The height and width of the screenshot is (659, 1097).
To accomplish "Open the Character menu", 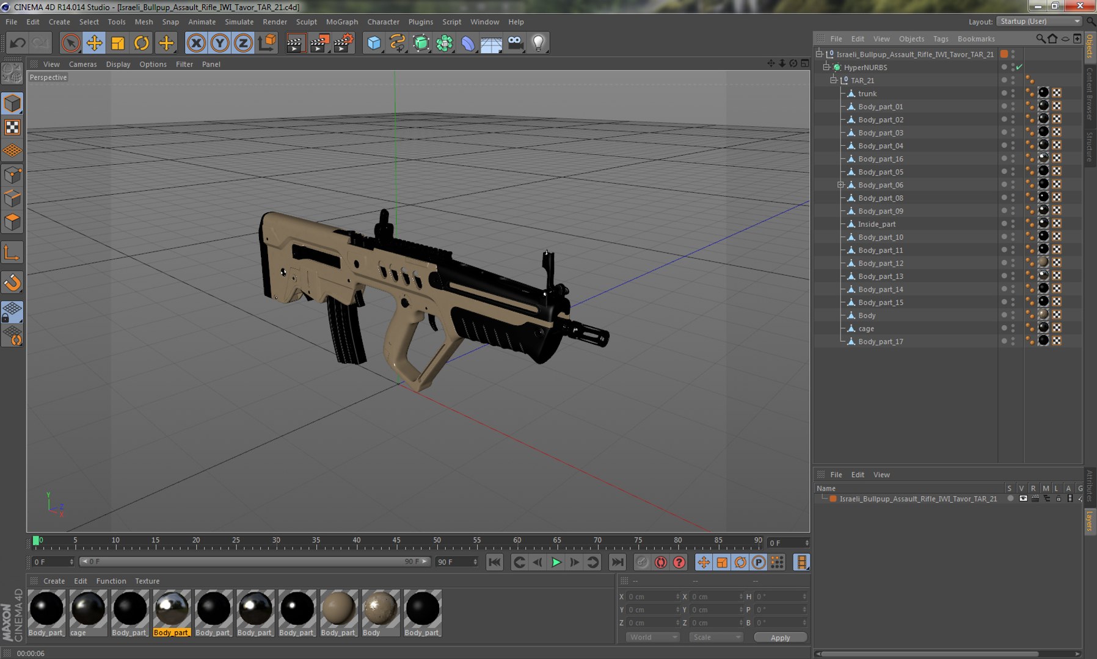I will [x=383, y=21].
